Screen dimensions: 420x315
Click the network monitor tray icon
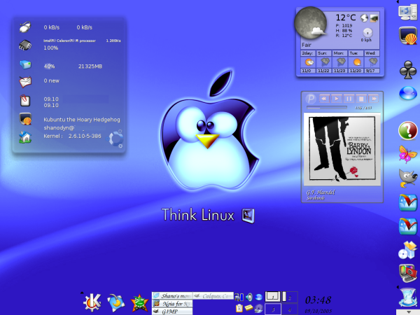coord(239,297)
